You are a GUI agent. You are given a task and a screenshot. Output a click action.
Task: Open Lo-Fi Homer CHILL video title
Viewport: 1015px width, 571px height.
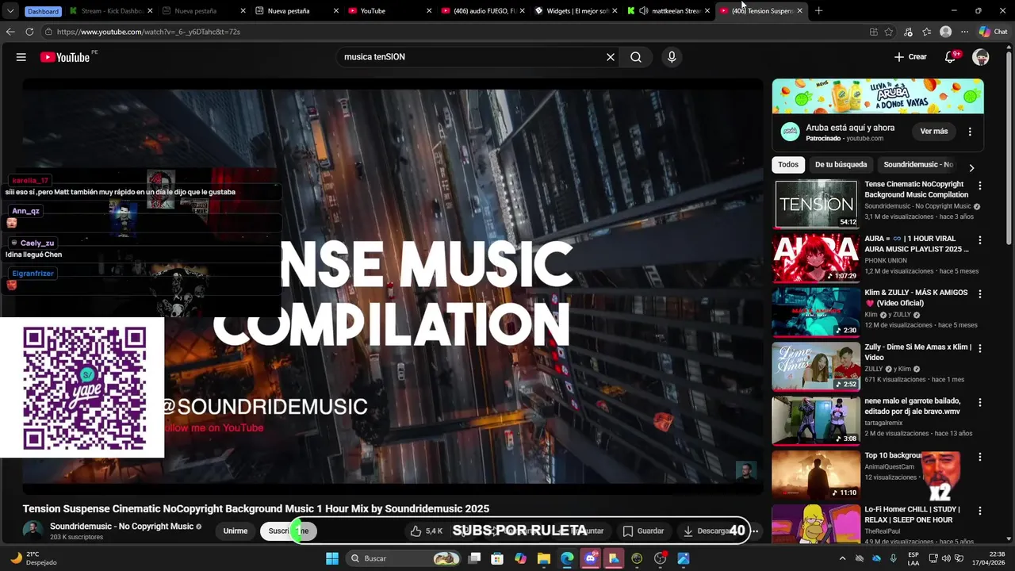click(912, 515)
